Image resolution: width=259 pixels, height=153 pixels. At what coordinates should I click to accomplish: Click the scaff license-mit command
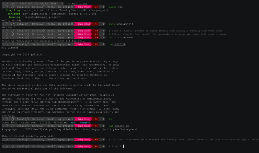(x=122, y=38)
